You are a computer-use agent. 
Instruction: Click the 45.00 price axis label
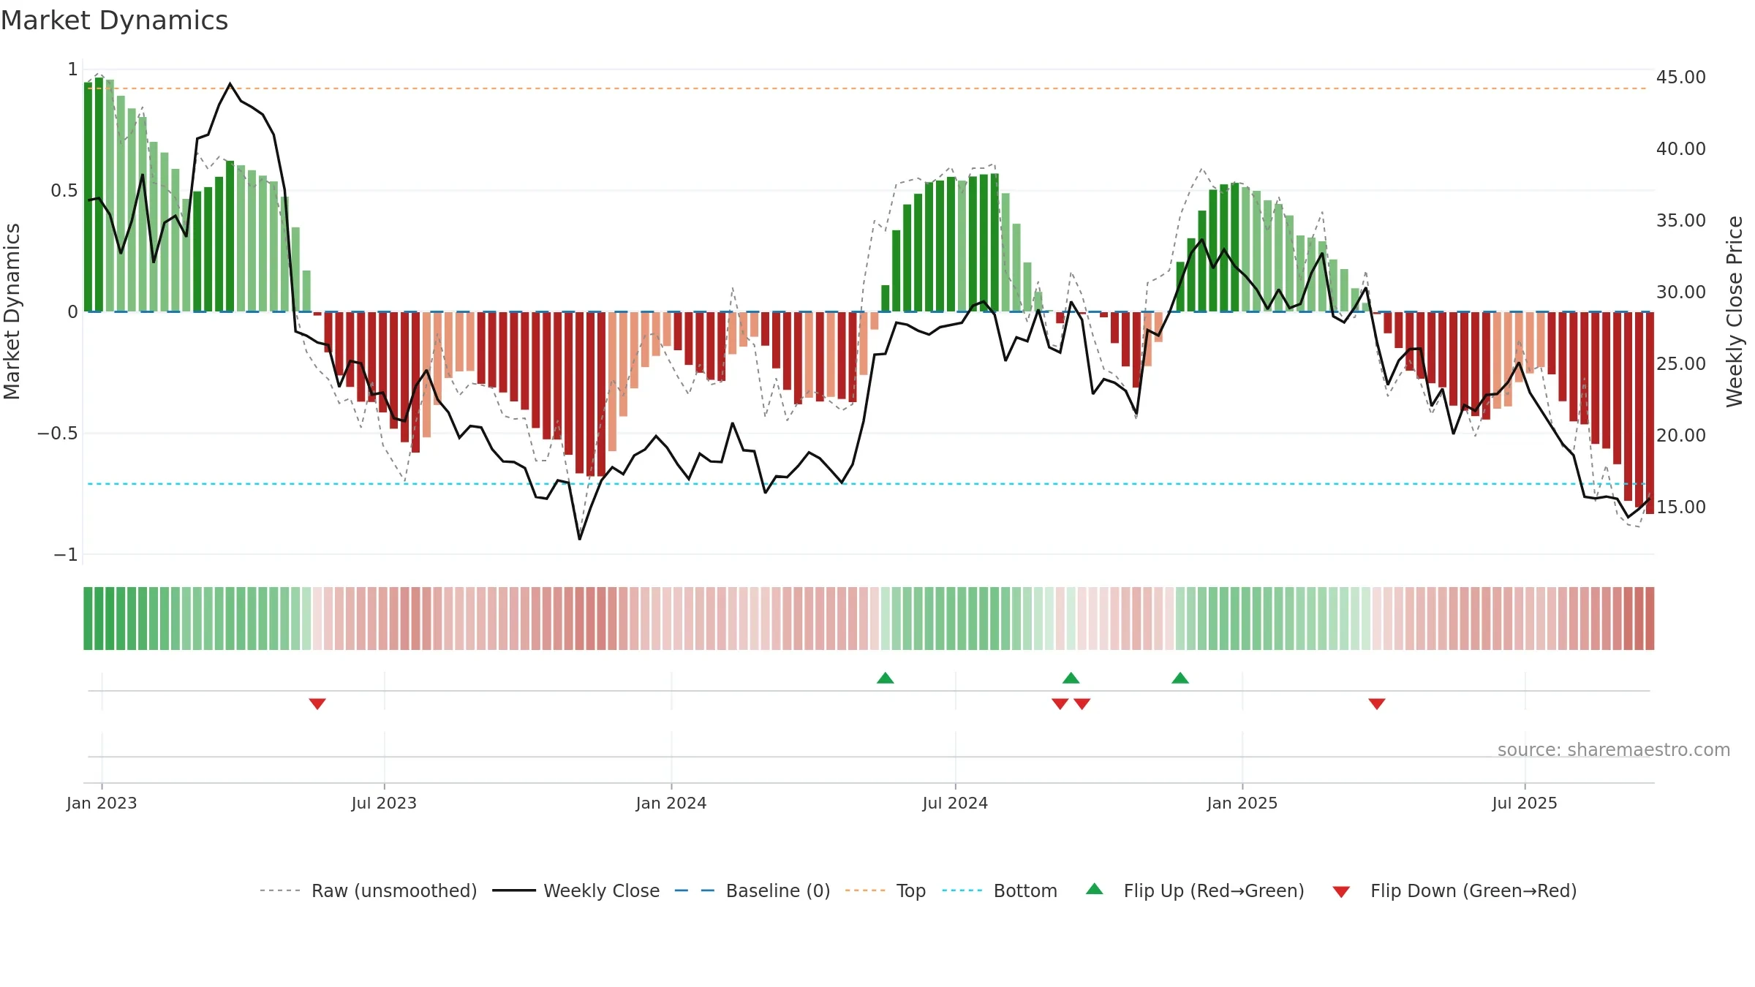(x=1681, y=77)
